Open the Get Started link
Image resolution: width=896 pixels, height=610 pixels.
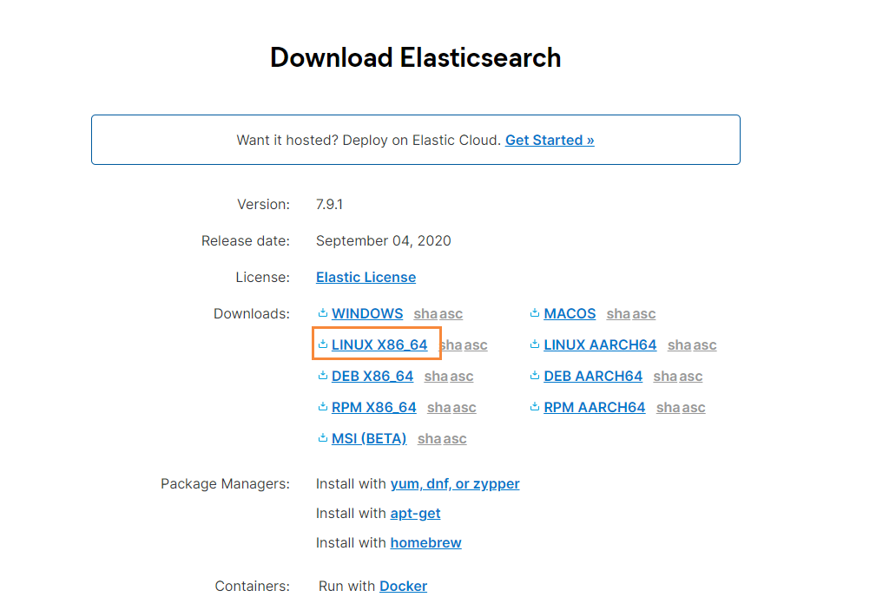click(550, 140)
